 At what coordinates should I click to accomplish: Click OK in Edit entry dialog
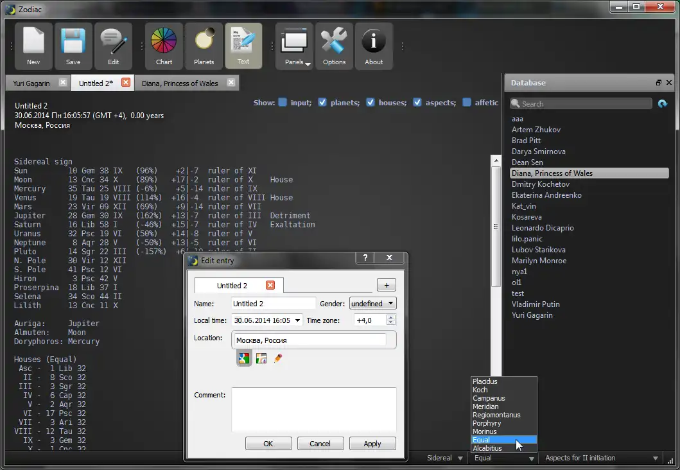(268, 444)
